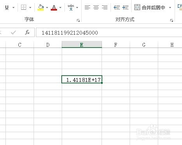Click 合并后居中 merge and center button
The height and width of the screenshot is (145, 182).
150,7
